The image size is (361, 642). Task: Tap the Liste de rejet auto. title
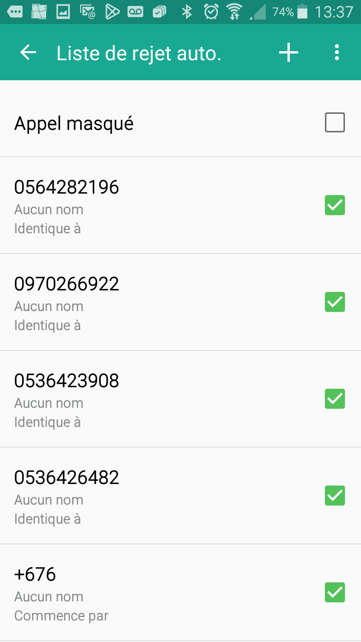139,53
